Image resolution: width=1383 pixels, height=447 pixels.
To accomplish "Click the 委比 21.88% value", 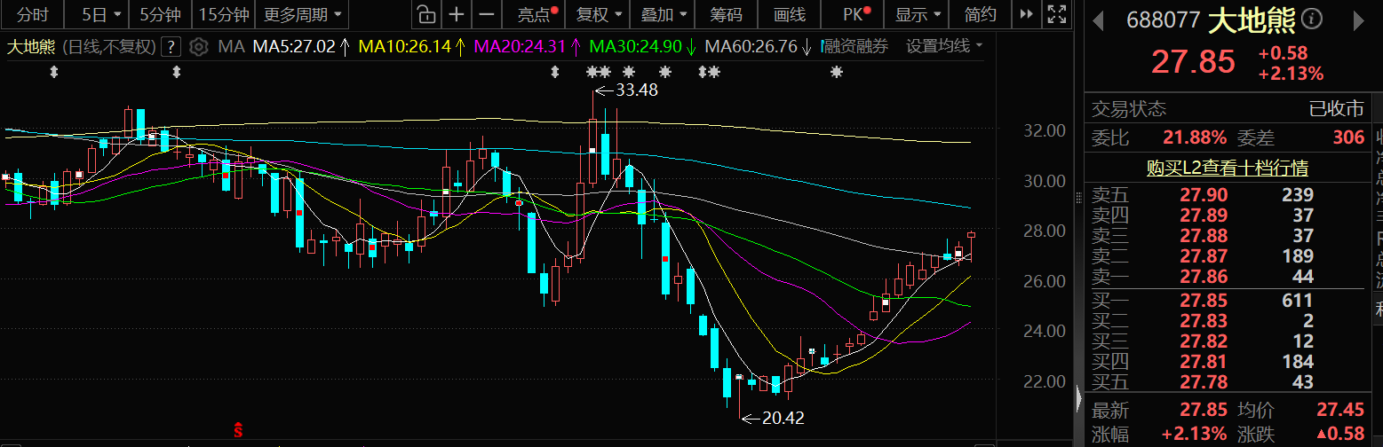I will (1196, 137).
